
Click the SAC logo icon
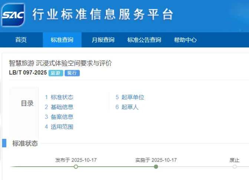coord(13,15)
